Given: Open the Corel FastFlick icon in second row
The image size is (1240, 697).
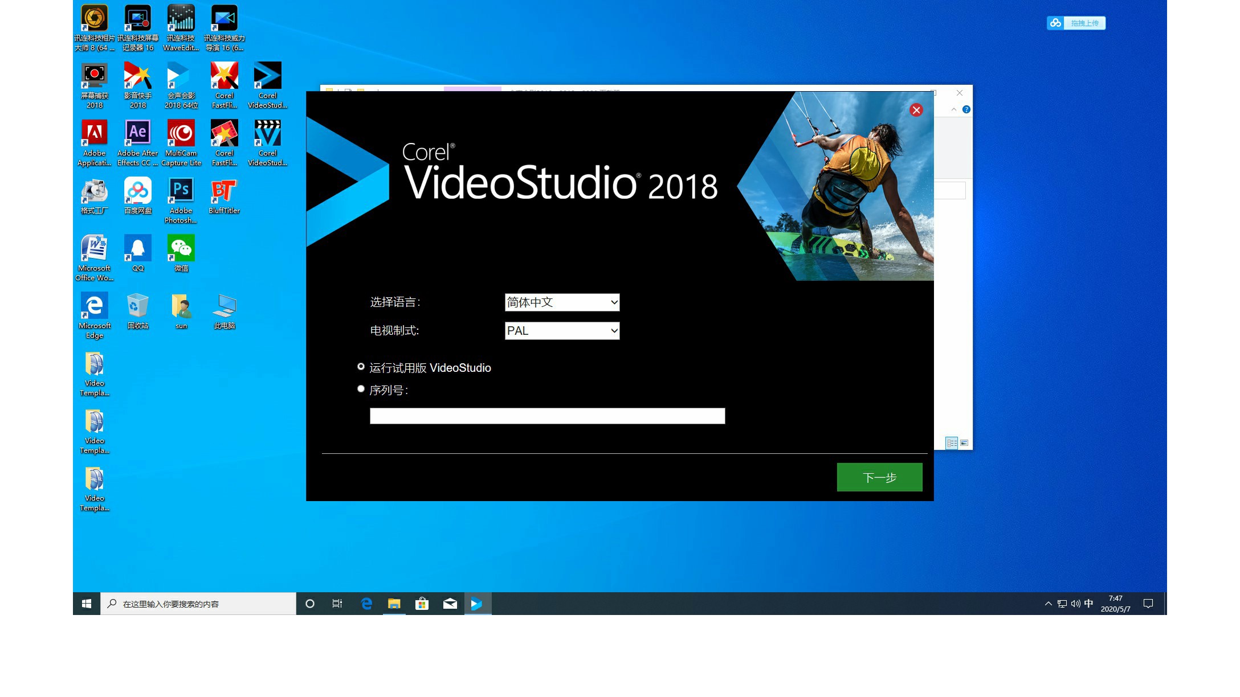Looking at the screenshot, I should [x=225, y=85].
